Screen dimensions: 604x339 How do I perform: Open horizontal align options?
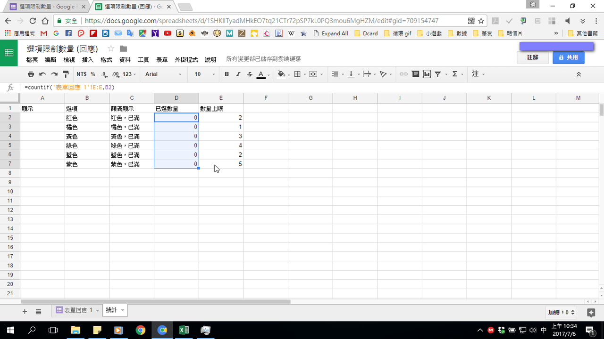(x=337, y=74)
